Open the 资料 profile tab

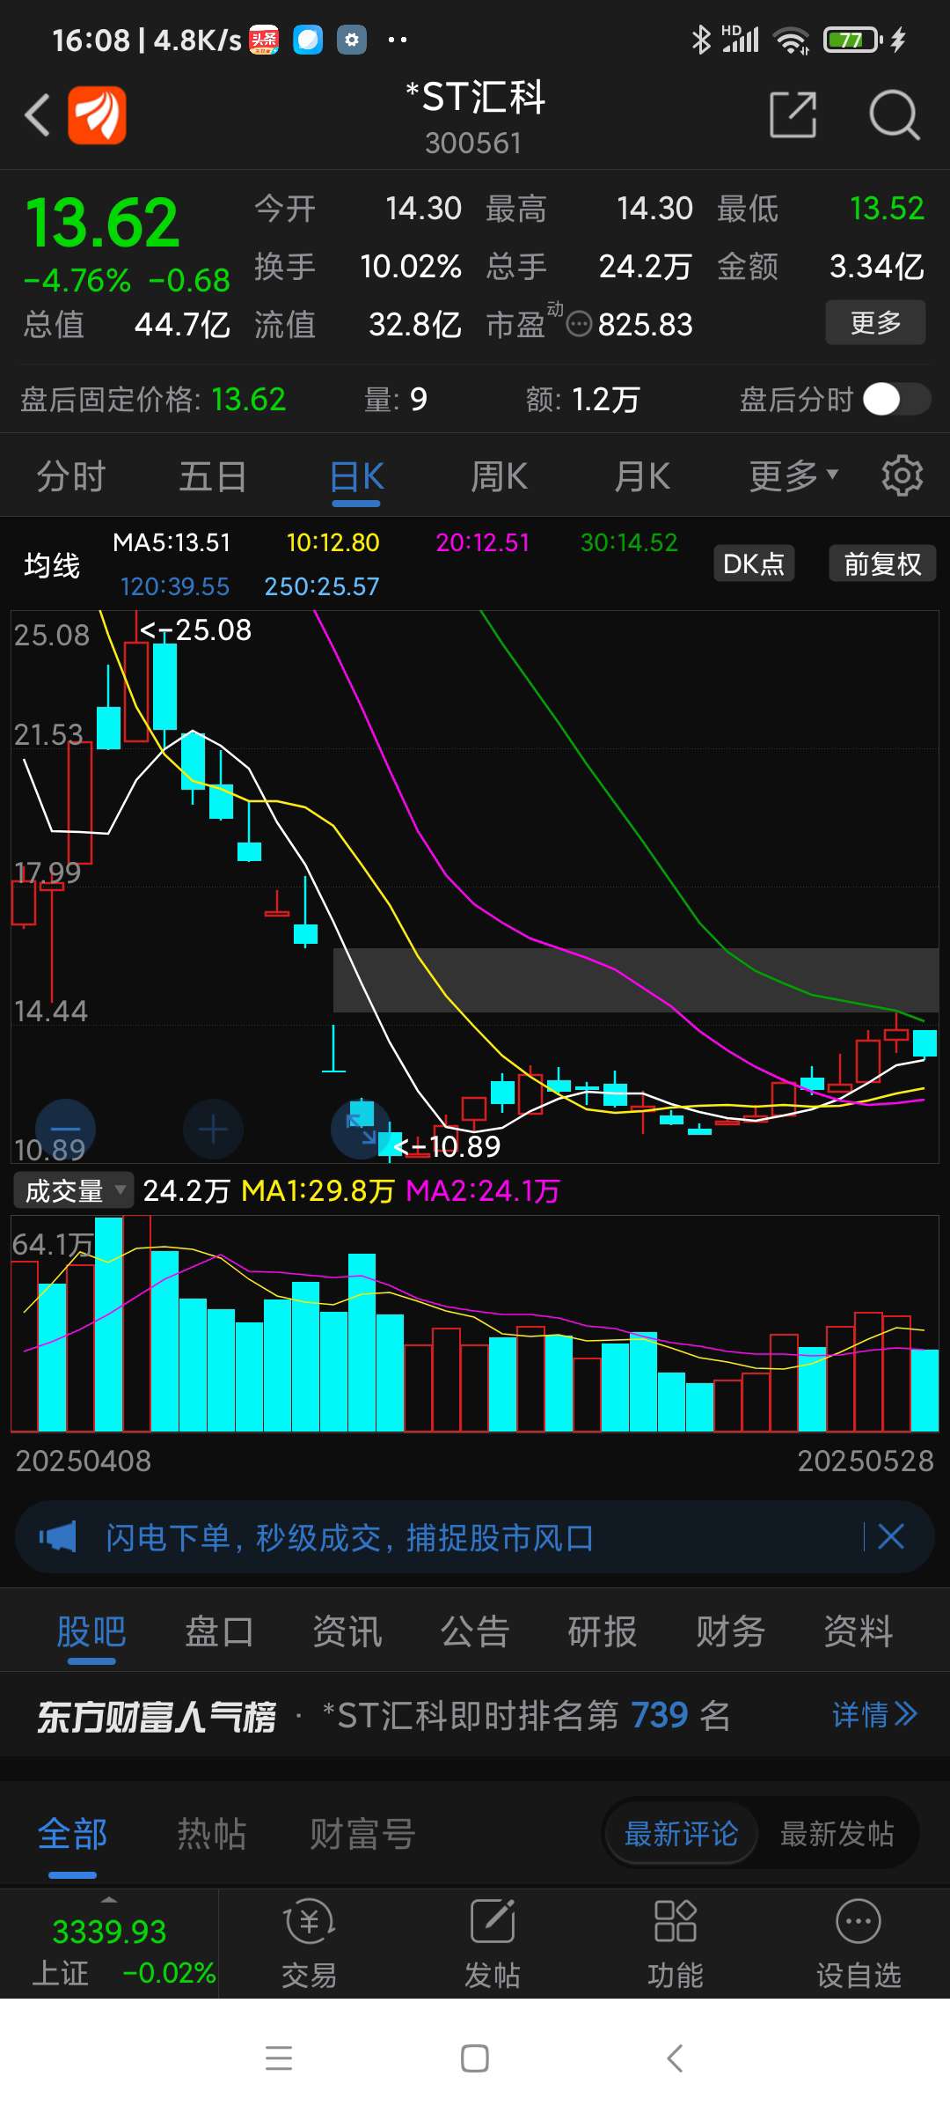click(x=859, y=1631)
